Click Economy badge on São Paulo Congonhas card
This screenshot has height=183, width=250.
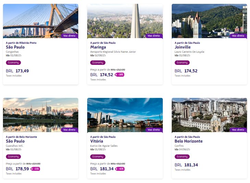[13, 62]
